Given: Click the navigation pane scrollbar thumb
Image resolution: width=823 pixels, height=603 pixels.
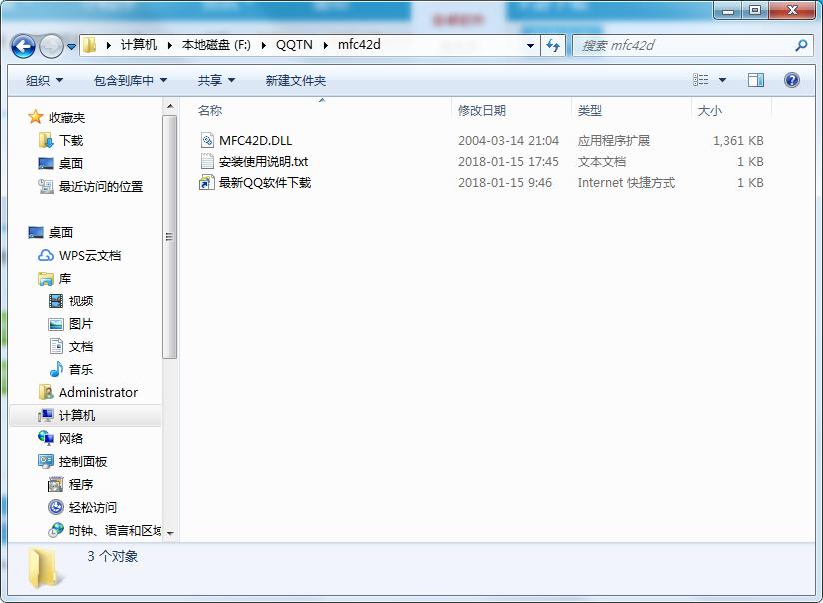Looking at the screenshot, I should pos(169,237).
